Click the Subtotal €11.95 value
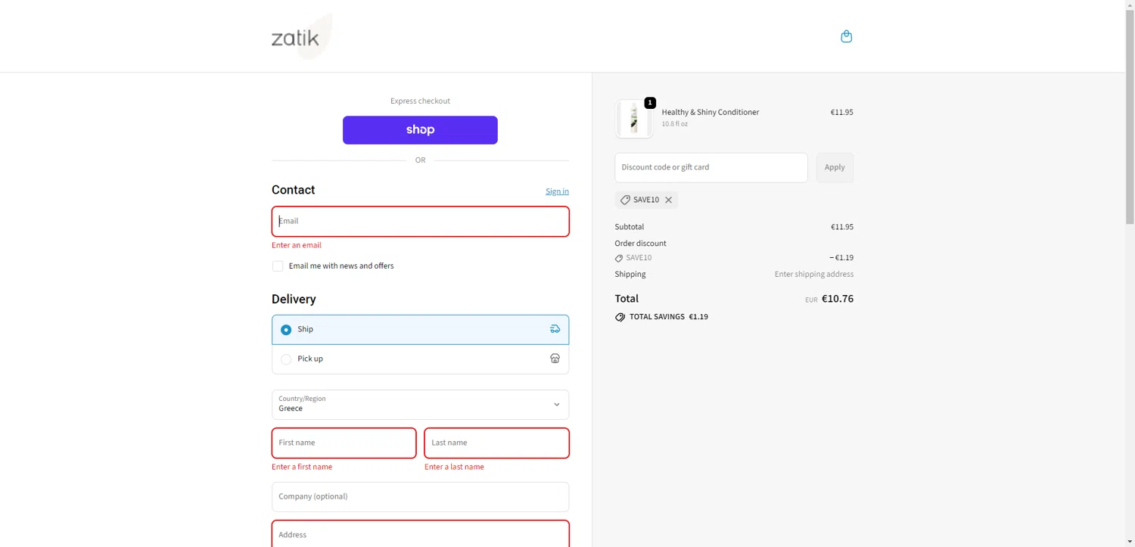This screenshot has width=1135, height=547. point(841,227)
